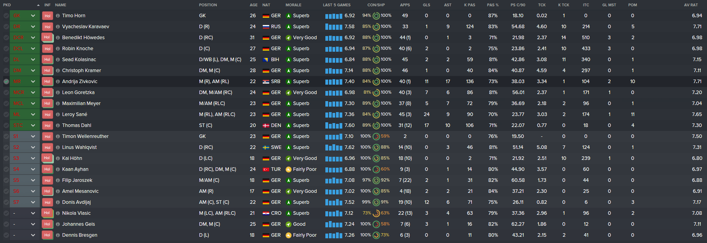This screenshot has height=243, width=707.
Task: Click the Hol status icon for Donis Avdijaj
Action: tap(47, 202)
